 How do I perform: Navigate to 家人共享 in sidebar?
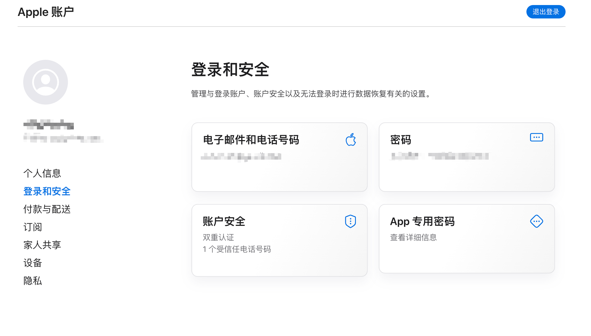pyautogui.click(x=42, y=245)
